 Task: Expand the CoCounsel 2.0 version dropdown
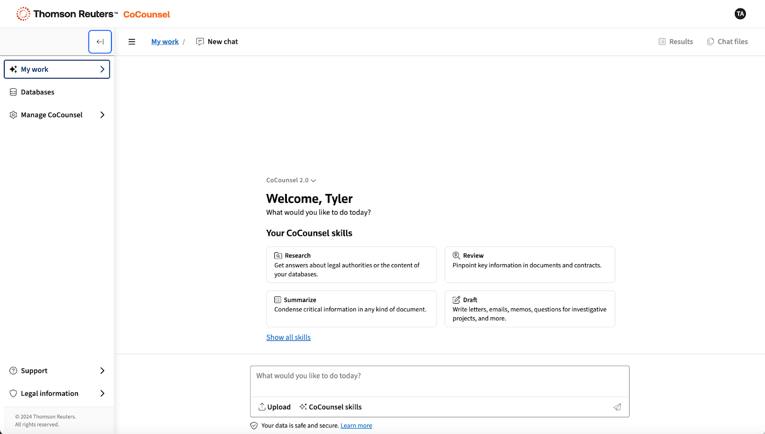(x=291, y=180)
